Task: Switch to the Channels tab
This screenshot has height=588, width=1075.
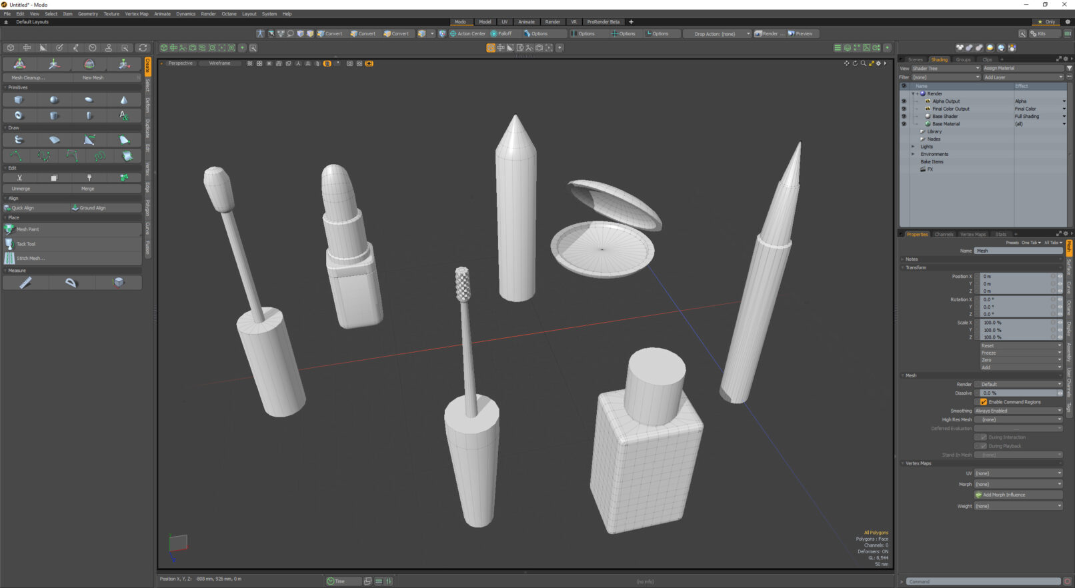Action: [x=944, y=234]
